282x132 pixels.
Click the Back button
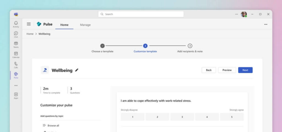click(x=209, y=70)
